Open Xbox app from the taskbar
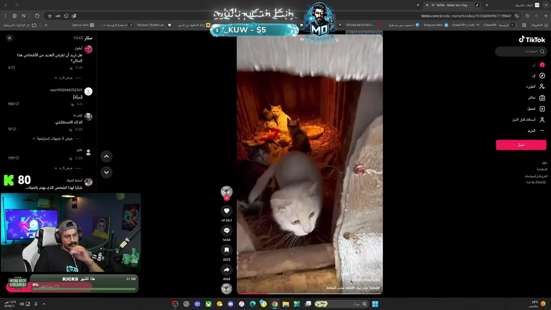Screen dimensions: 551x310 (x=208, y=304)
